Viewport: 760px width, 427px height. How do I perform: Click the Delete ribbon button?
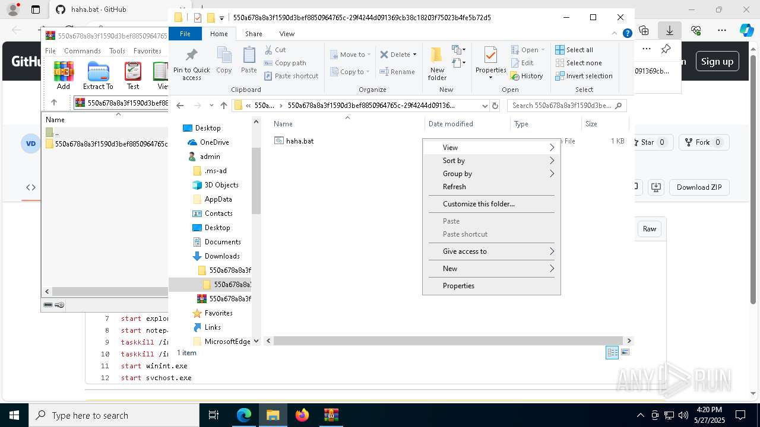[398, 55]
